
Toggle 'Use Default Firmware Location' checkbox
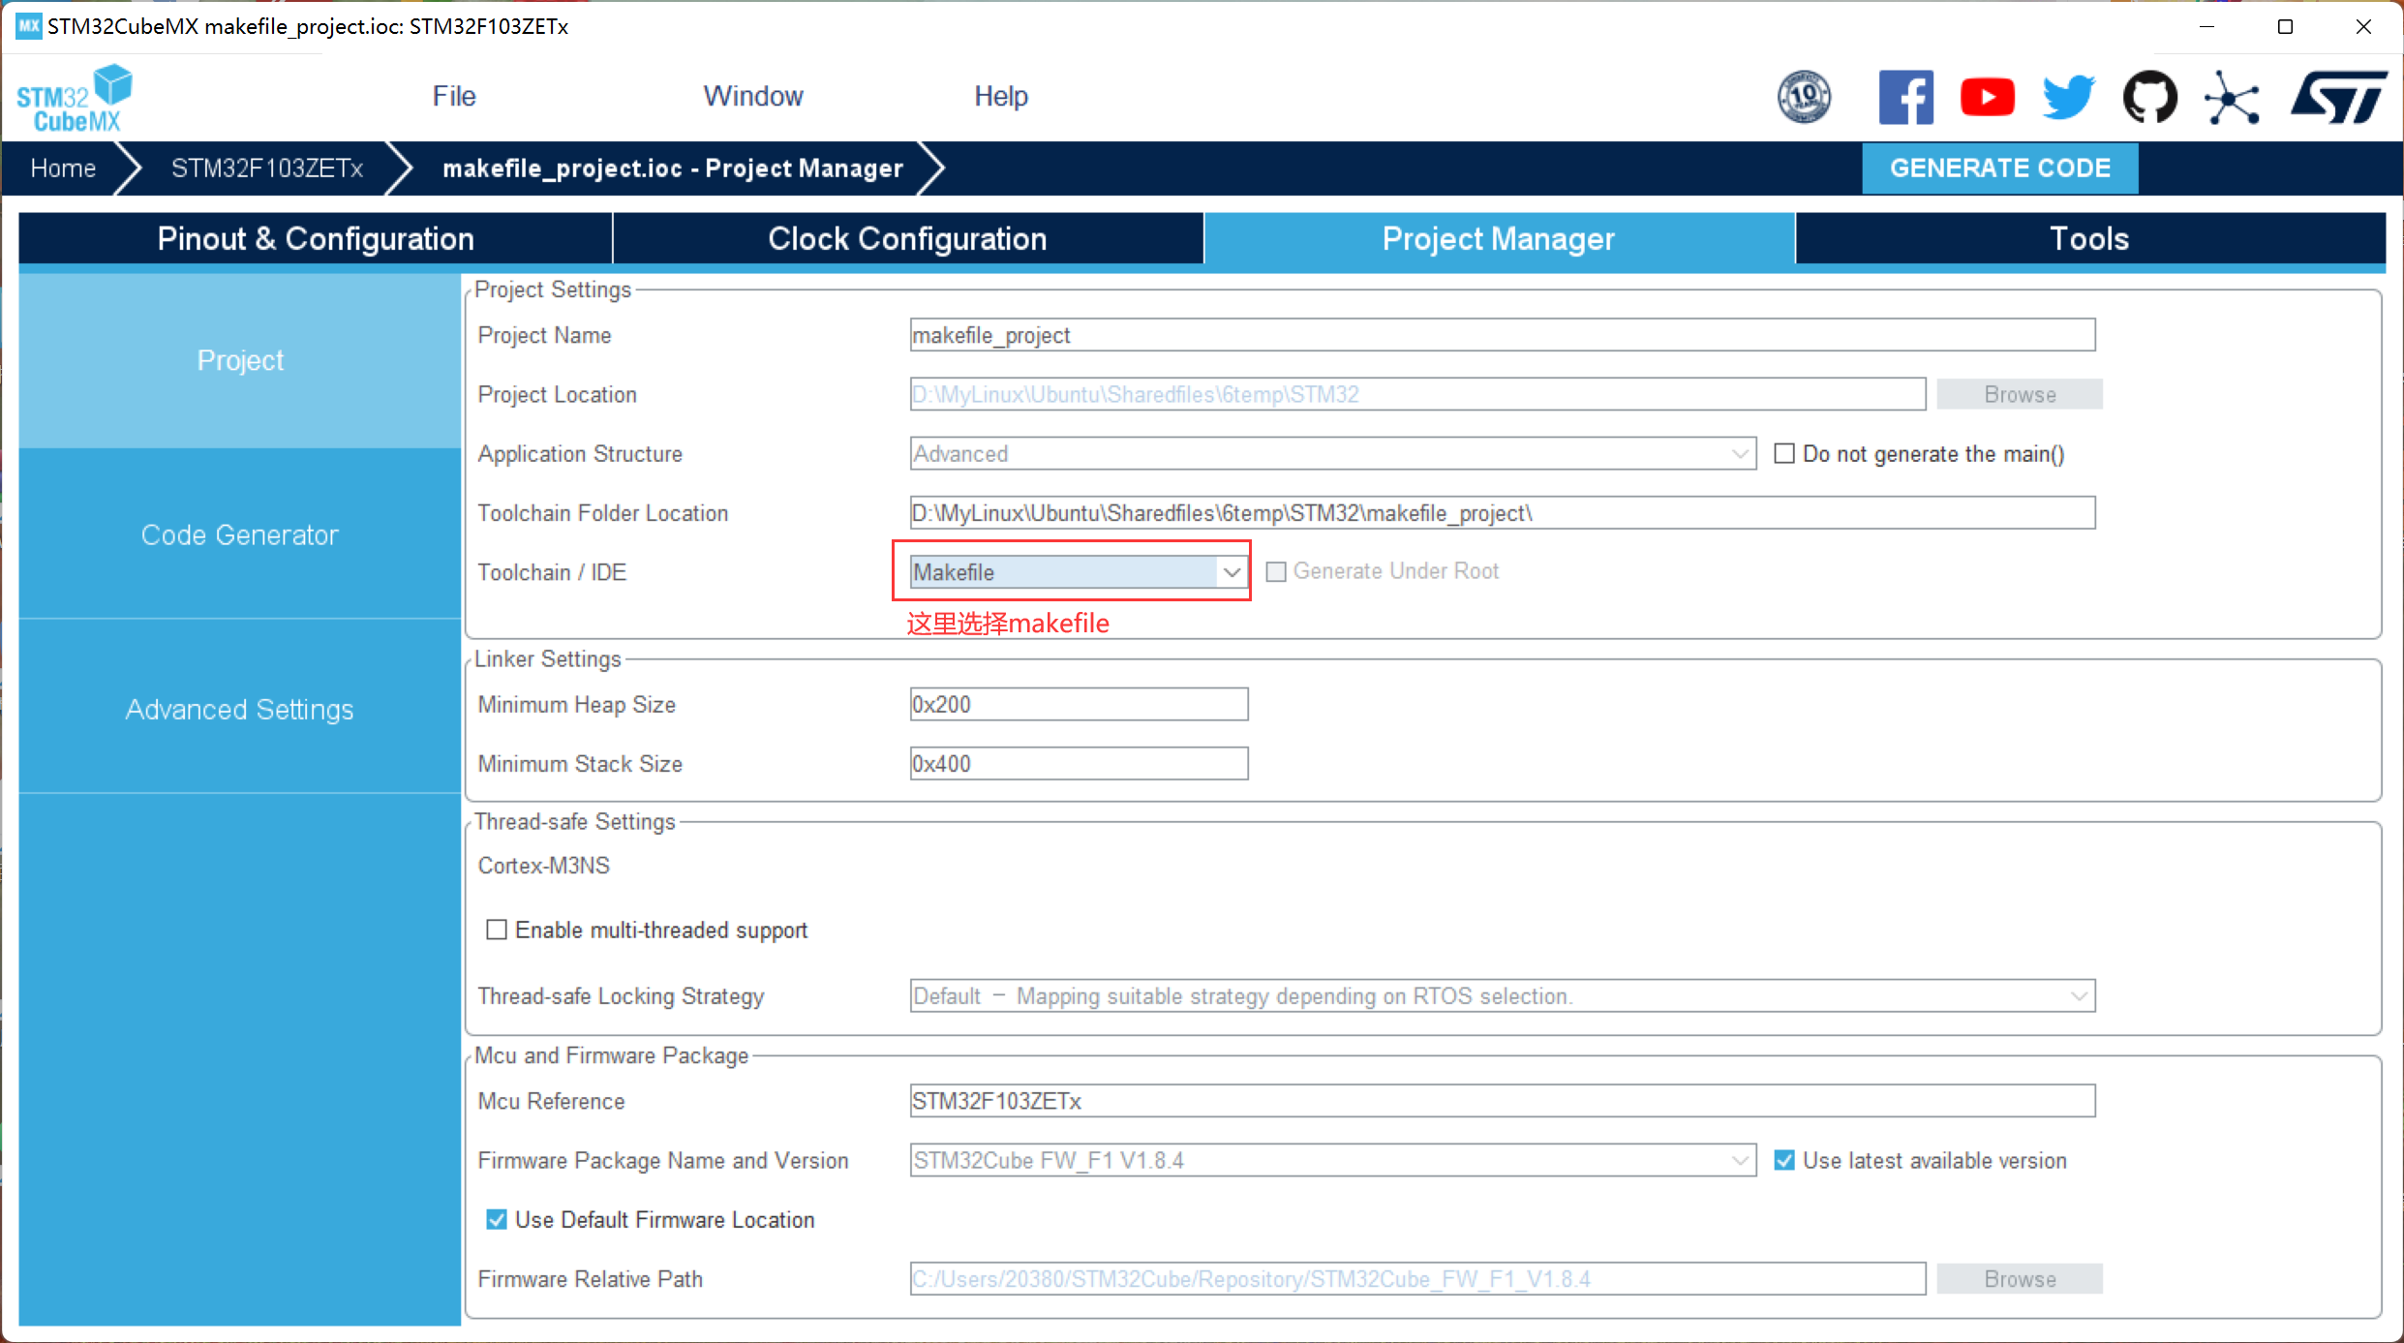[x=497, y=1220]
